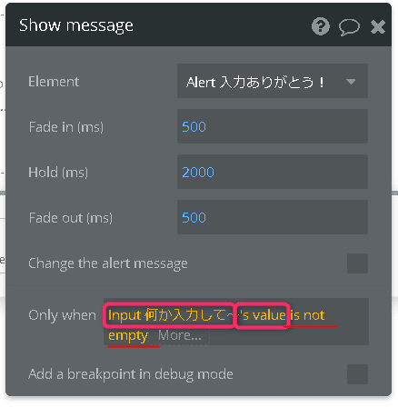Click the comment speech bubble icon
Screen dimensions: 398x407
(x=349, y=27)
